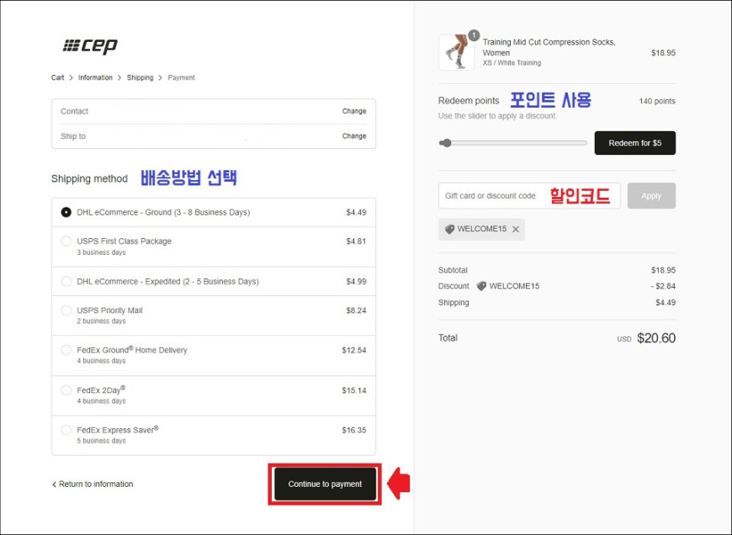Click the gift card or discount code field

[x=529, y=196]
